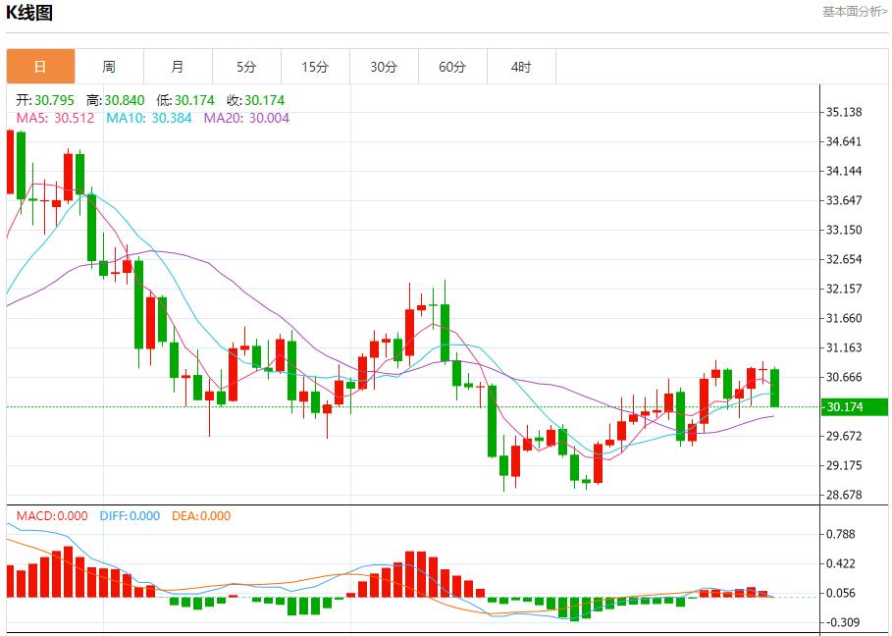Click the DIFF: 0.000 label

pyautogui.click(x=130, y=516)
